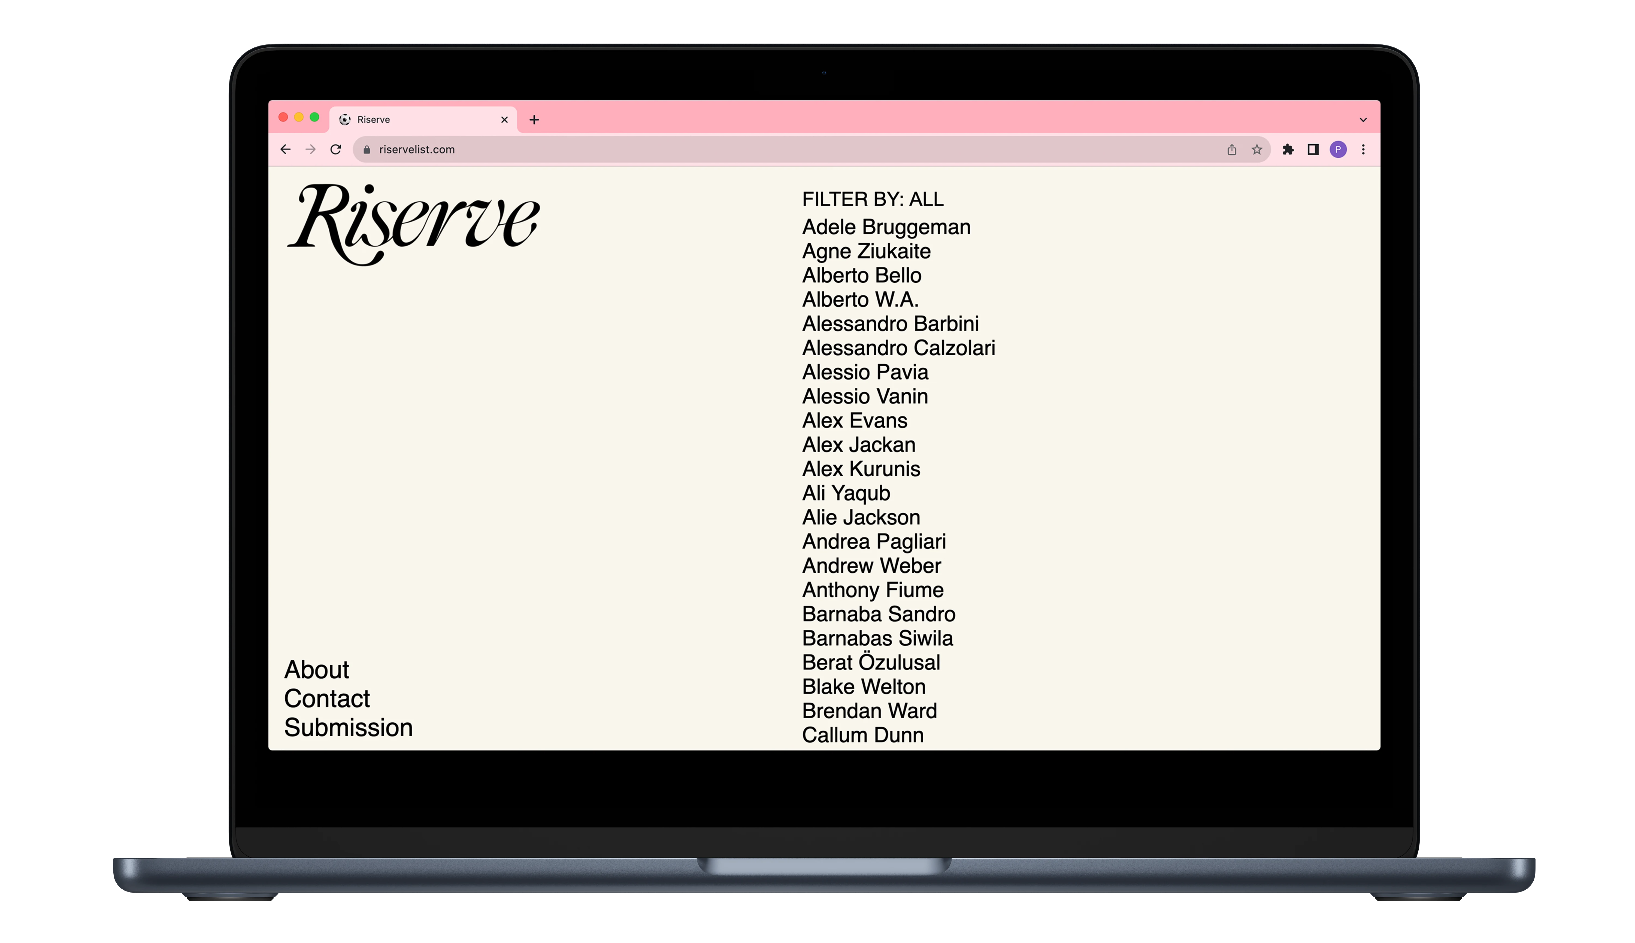Click on Blake Welton
This screenshot has height=943, width=1635.
(x=863, y=686)
